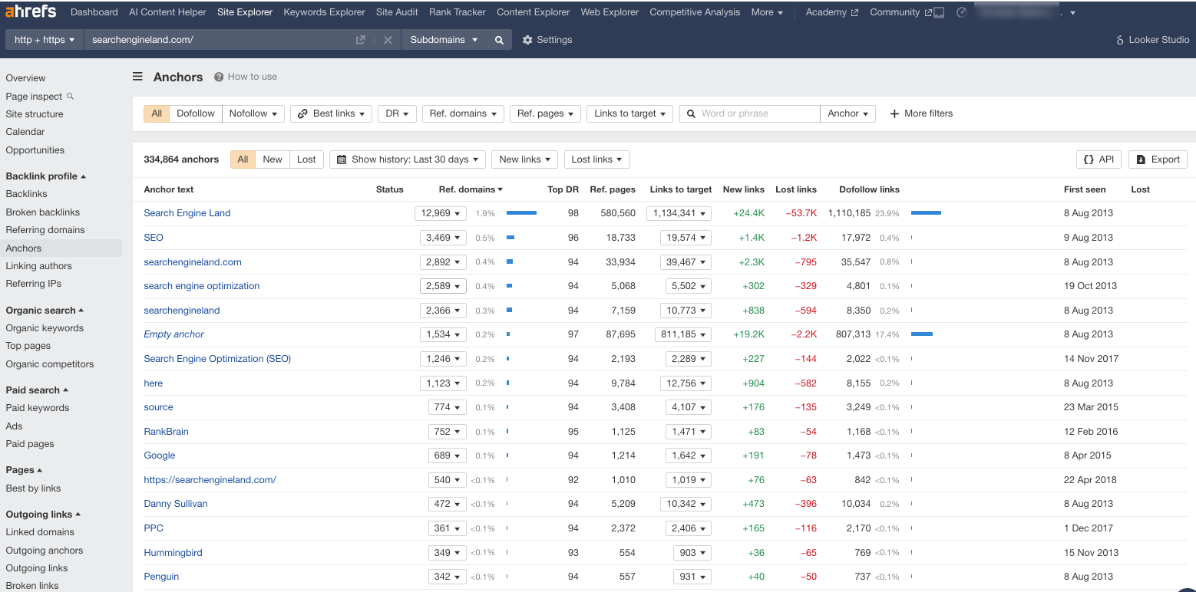The width and height of the screenshot is (1196, 592).
Task: Open the Settings gear icon
Action: 527,40
